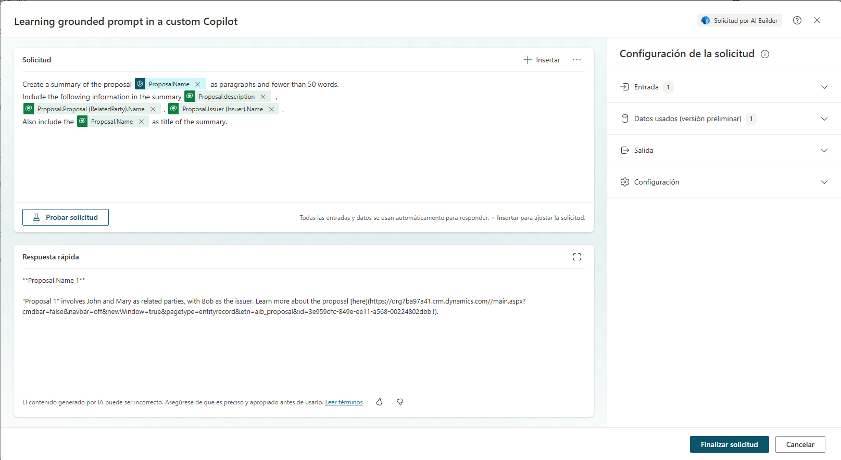
Task: Click the help question mark icon
Action: (x=797, y=20)
